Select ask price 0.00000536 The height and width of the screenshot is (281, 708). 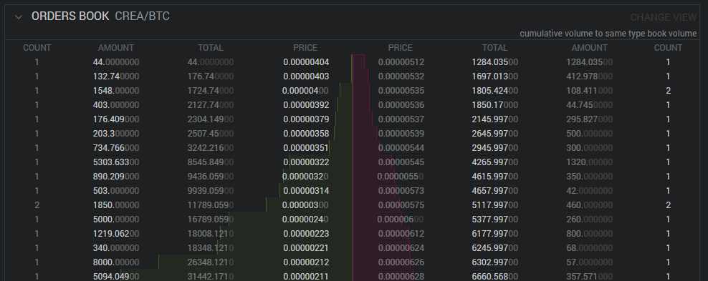(x=401, y=105)
